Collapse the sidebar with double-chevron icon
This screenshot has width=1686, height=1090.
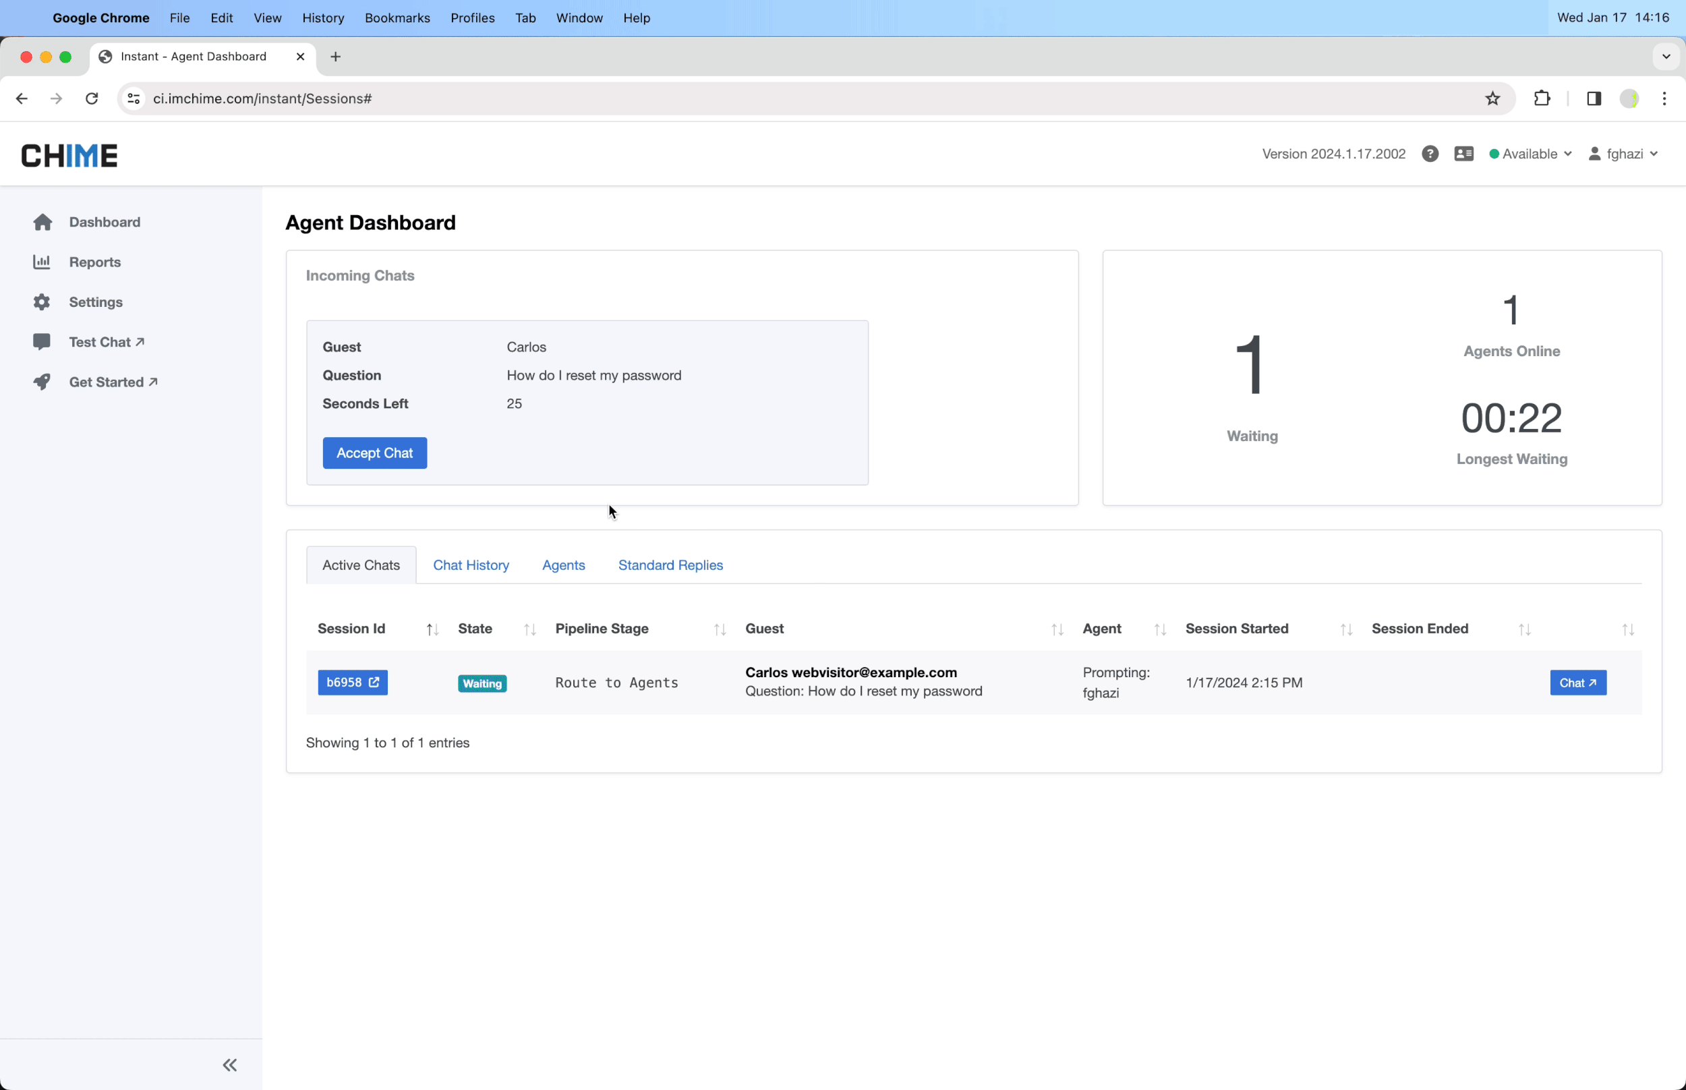[230, 1065]
